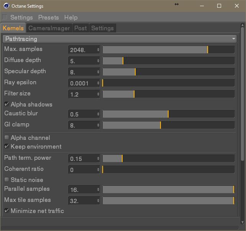Click the Ray epsilon input field
Image resolution: width=246 pixels, height=231 pixels.
(x=82, y=83)
